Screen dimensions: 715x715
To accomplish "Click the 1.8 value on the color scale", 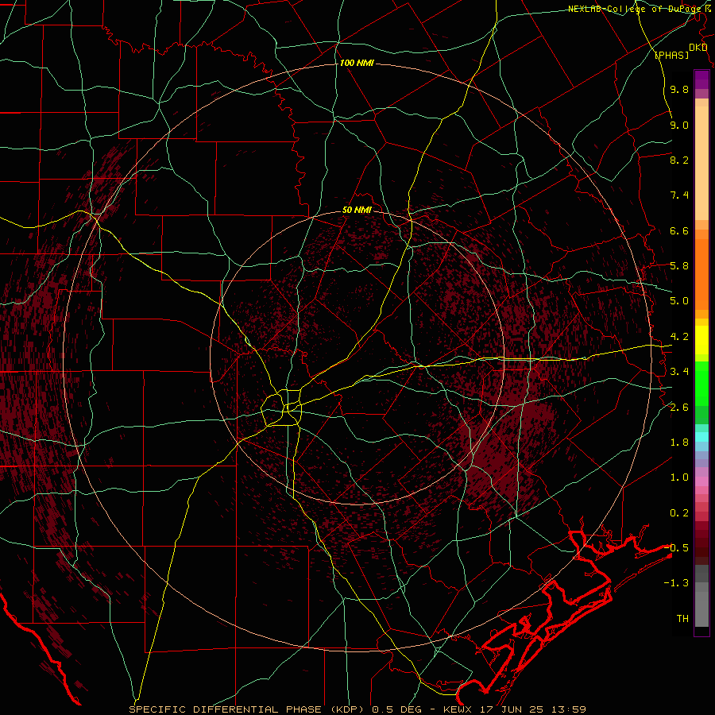I will (679, 443).
